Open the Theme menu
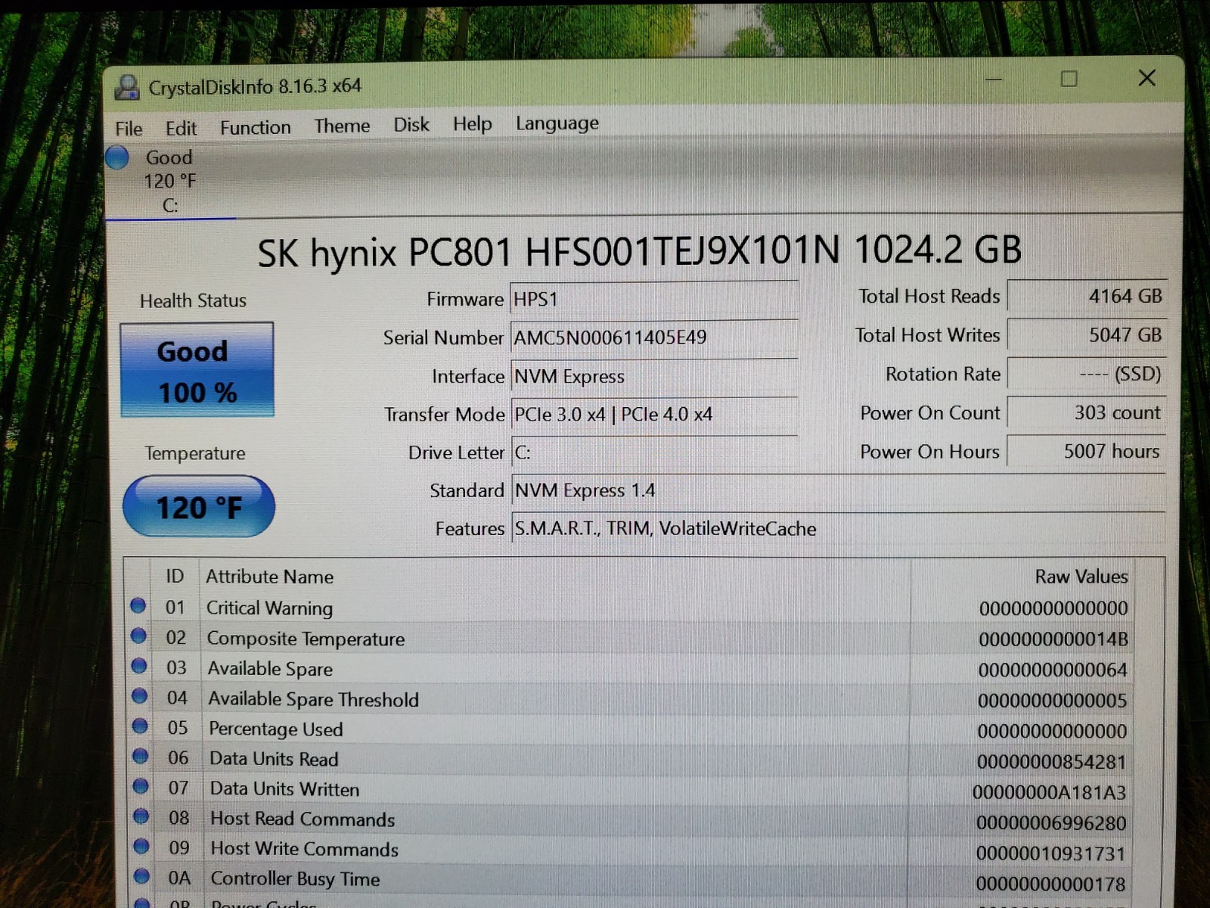The width and height of the screenshot is (1210, 908). coord(343,126)
